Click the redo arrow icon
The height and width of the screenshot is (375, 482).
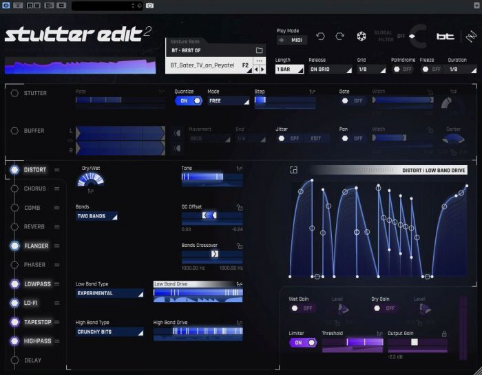click(x=339, y=36)
